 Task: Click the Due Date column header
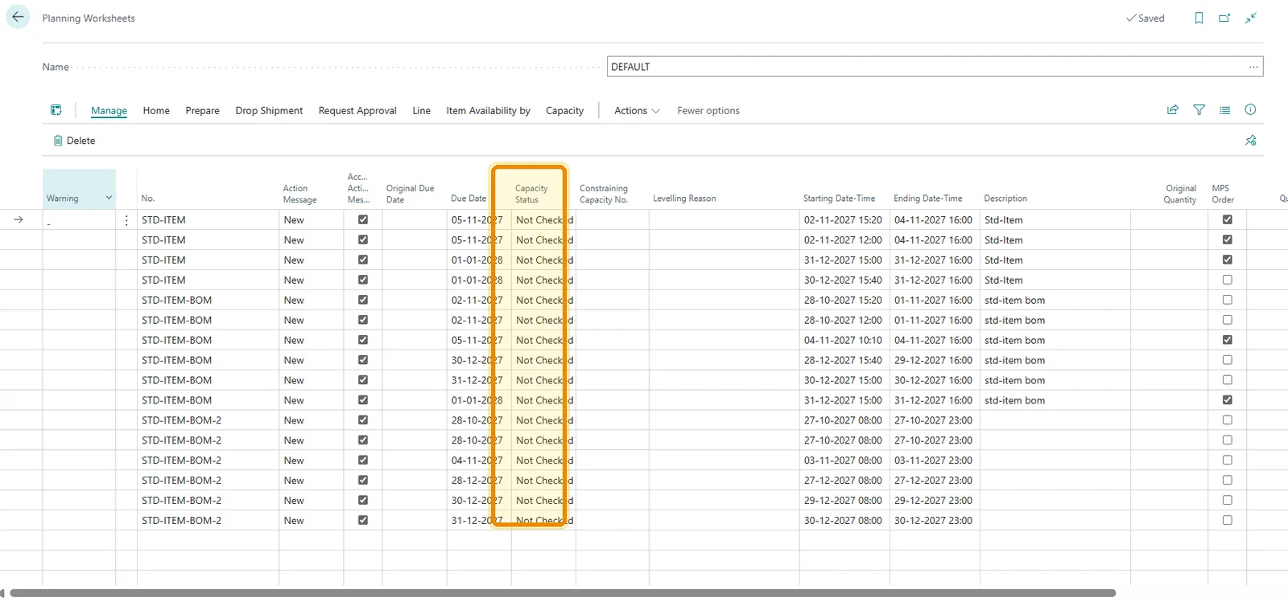tap(469, 199)
